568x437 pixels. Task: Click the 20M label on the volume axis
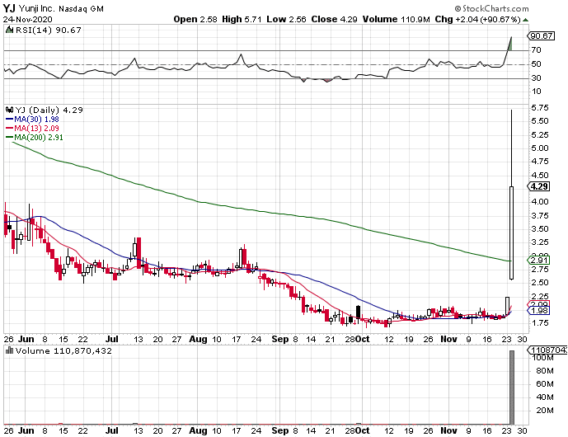click(545, 410)
